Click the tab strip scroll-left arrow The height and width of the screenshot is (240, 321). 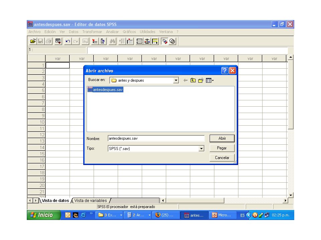[30, 201]
